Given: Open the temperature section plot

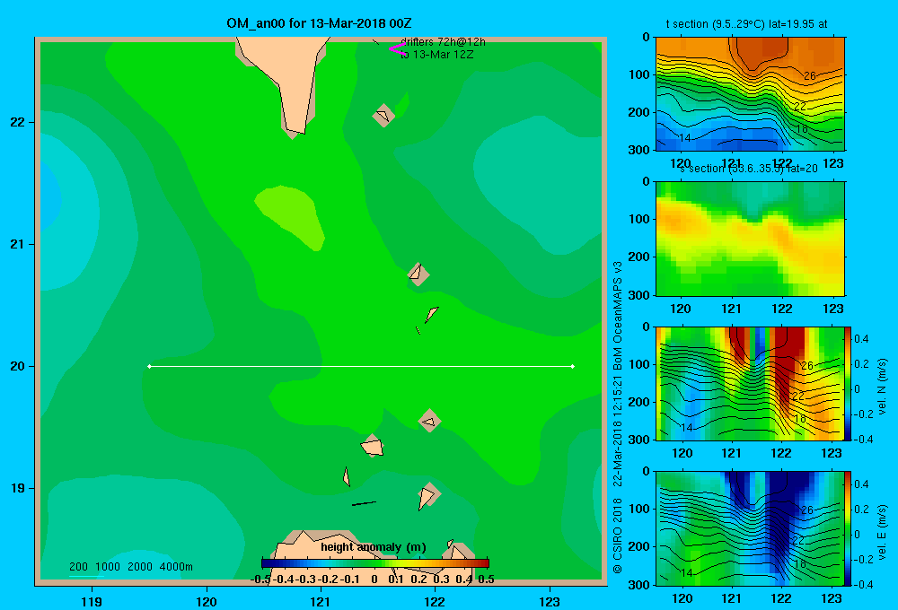Looking at the screenshot, I should pos(750,94).
